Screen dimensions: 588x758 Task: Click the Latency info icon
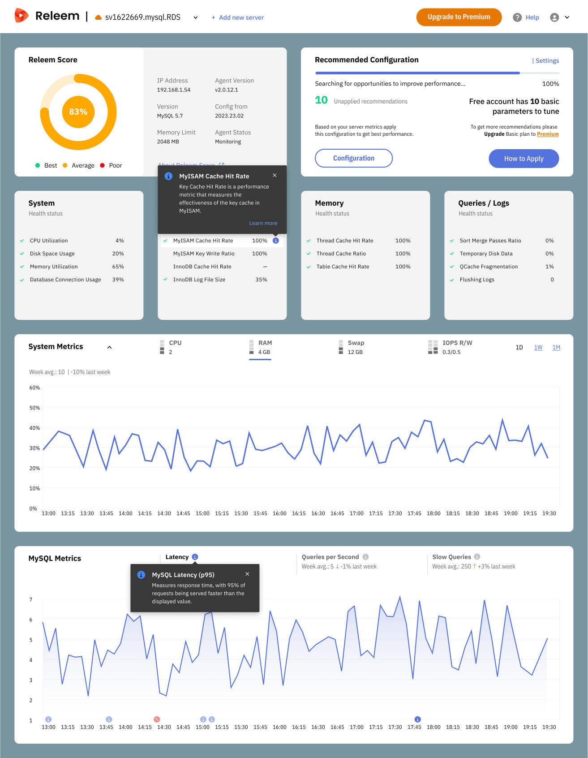(195, 557)
